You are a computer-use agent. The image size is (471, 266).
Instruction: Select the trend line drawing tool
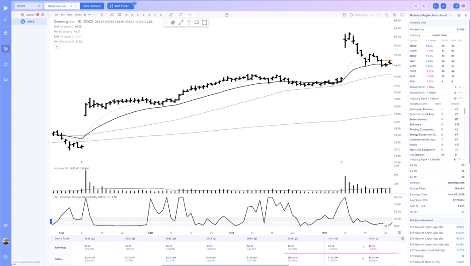(x=181, y=23)
